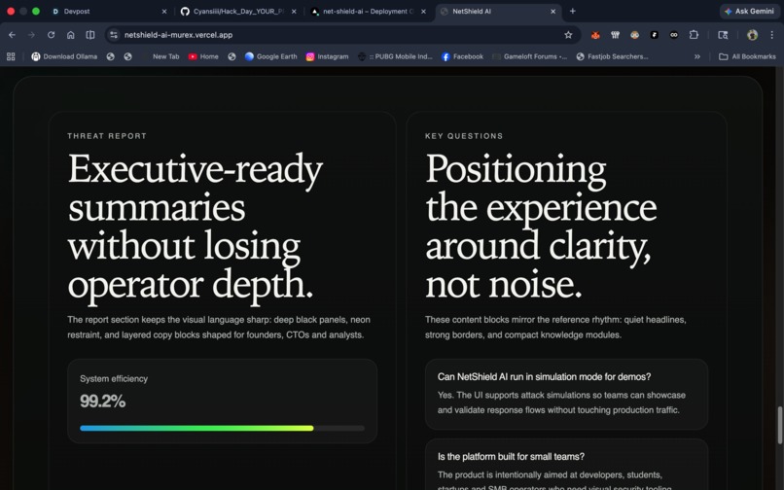Viewport: 784px width, 490px height.
Task: Open the browser home page
Action: (x=70, y=35)
